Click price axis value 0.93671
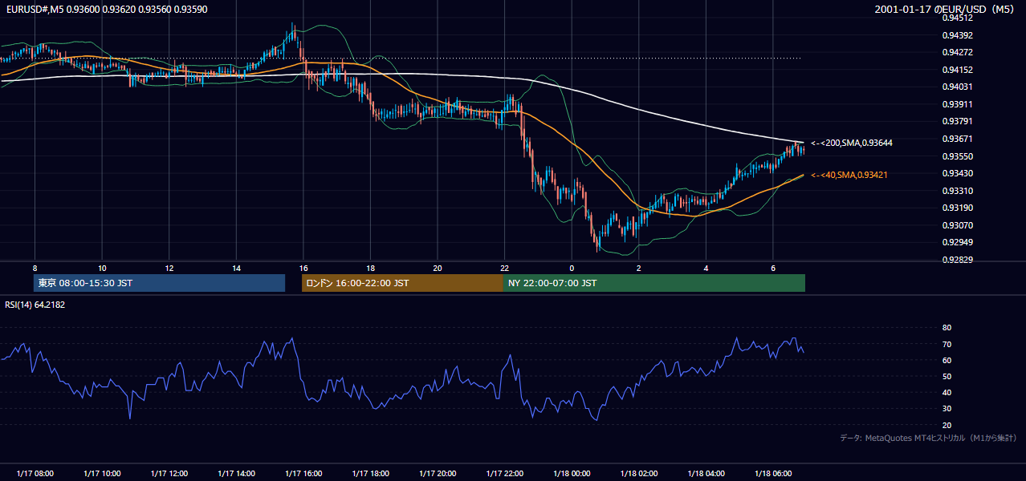Screen dimensions: 1026x481 coord(957,139)
